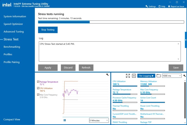This screenshot has height=125, width=187.
Task: Open the 1000 ms interval dropdown
Action: coord(172,76)
